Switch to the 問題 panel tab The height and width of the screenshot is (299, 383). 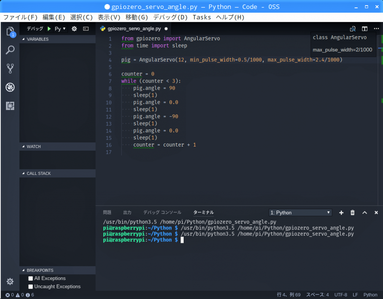point(107,212)
